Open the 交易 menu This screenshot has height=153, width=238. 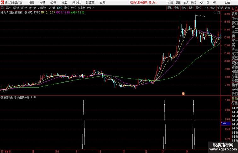coord(102,3)
